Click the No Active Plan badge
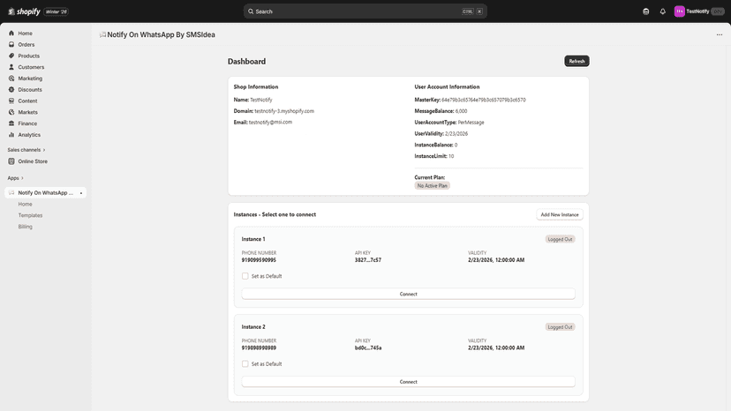The height and width of the screenshot is (411, 731). point(433,185)
